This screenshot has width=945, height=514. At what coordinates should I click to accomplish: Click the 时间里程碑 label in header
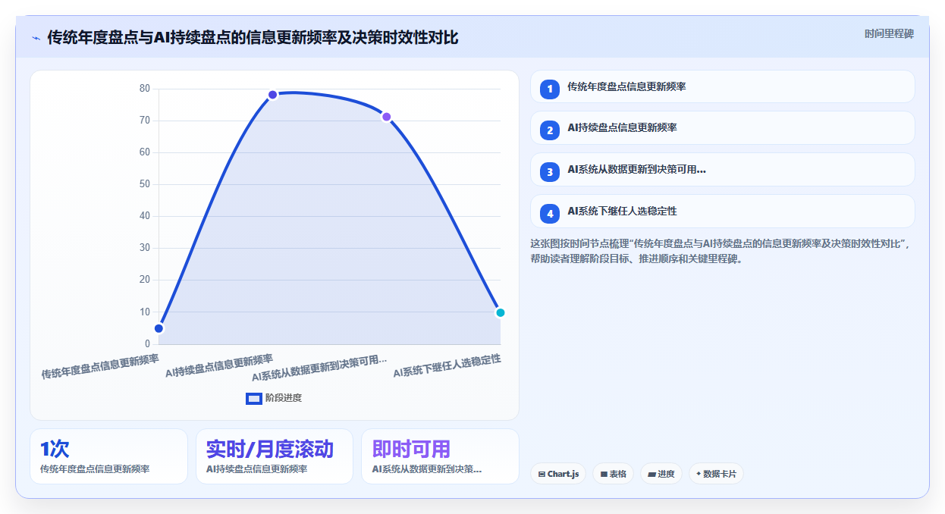pos(889,34)
